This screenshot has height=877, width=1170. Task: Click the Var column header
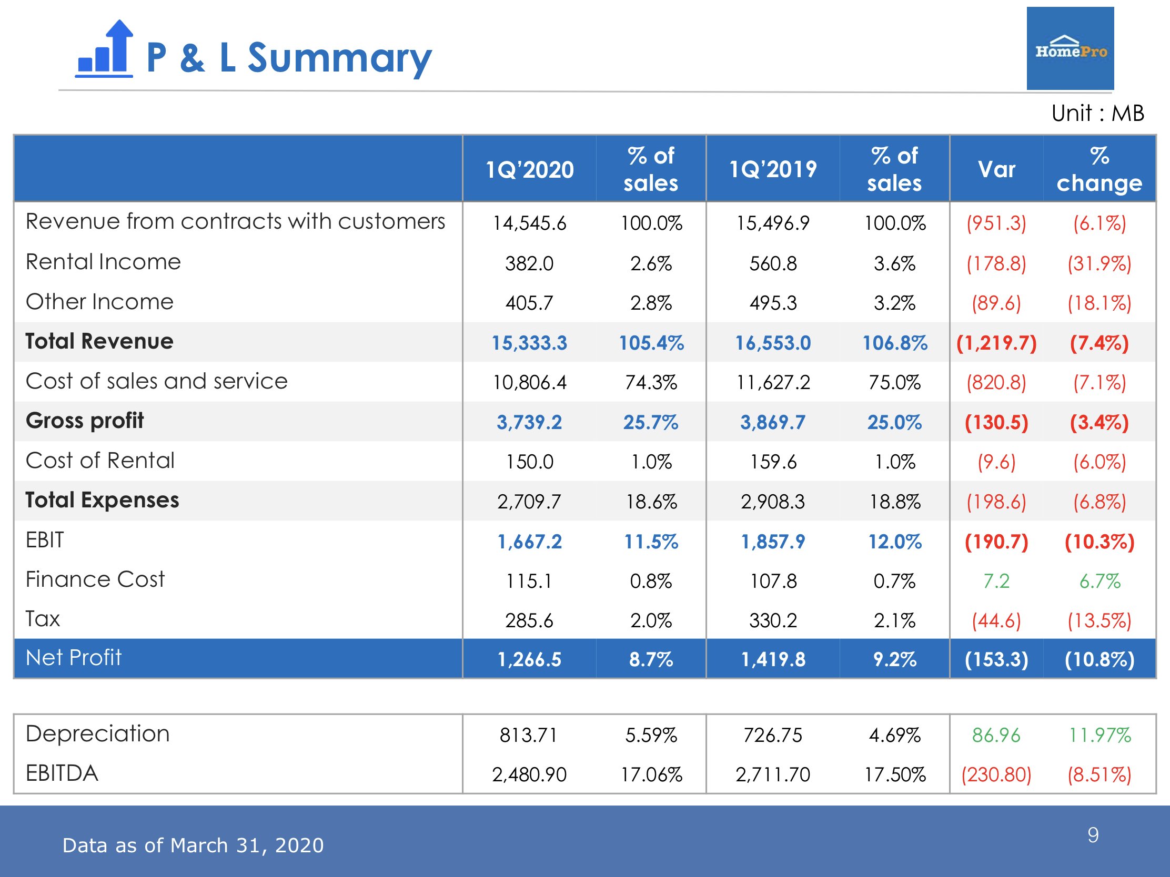pos(996,170)
